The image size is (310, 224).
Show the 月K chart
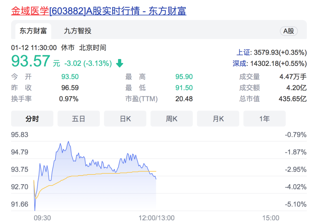point(218,119)
